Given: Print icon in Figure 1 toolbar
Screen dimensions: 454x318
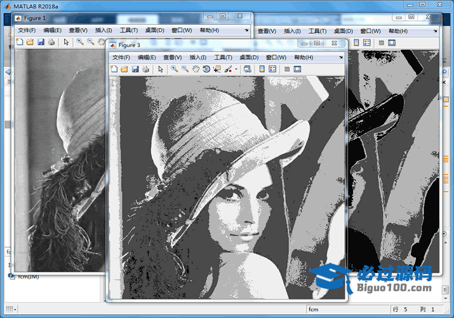Looking at the screenshot, I should [51, 42].
